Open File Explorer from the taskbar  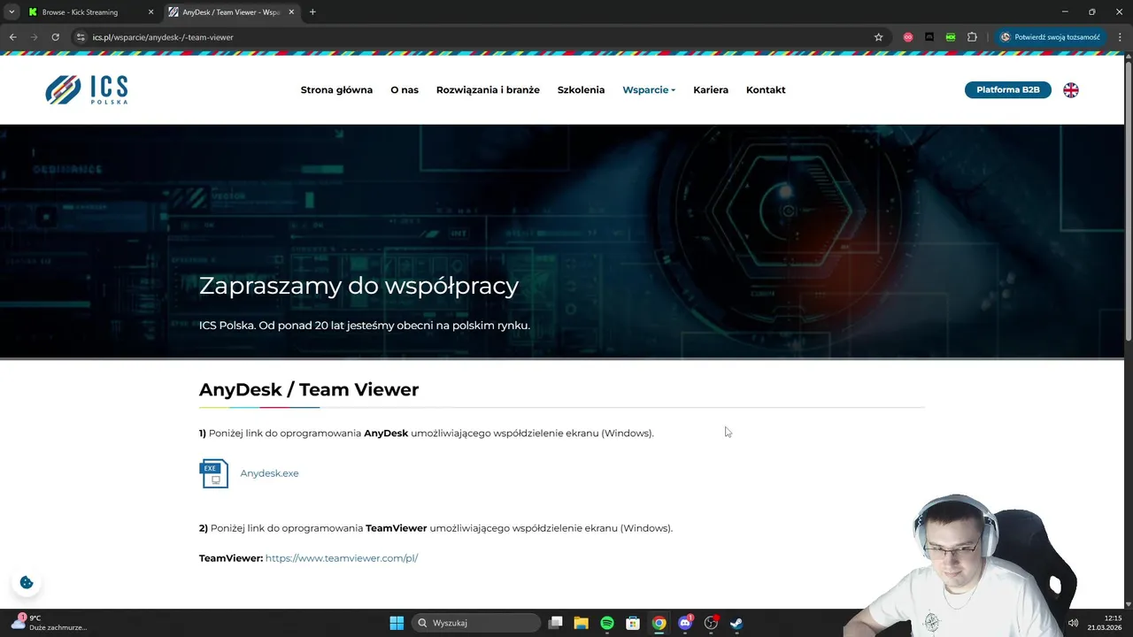pyautogui.click(x=582, y=623)
